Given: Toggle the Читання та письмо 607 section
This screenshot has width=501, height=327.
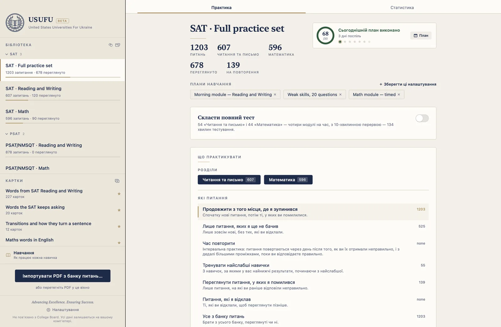Looking at the screenshot, I should 229,180.
